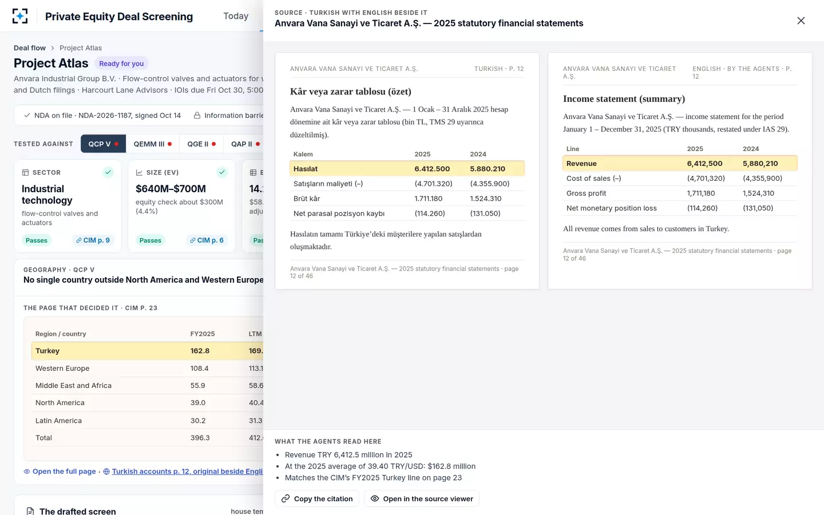Click the chart icon beside SIZE (EV)
Screen dimensions: 824x515
click(139, 172)
